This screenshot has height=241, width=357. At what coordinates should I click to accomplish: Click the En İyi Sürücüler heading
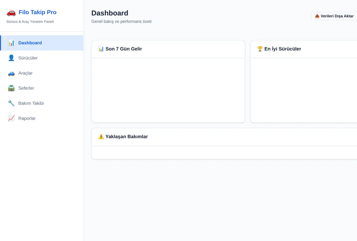tap(283, 49)
